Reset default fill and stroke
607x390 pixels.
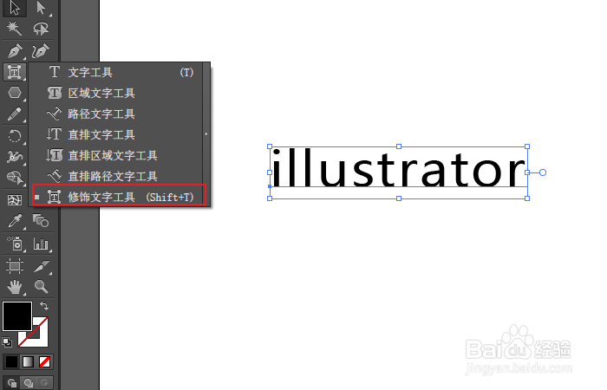pos(7,342)
